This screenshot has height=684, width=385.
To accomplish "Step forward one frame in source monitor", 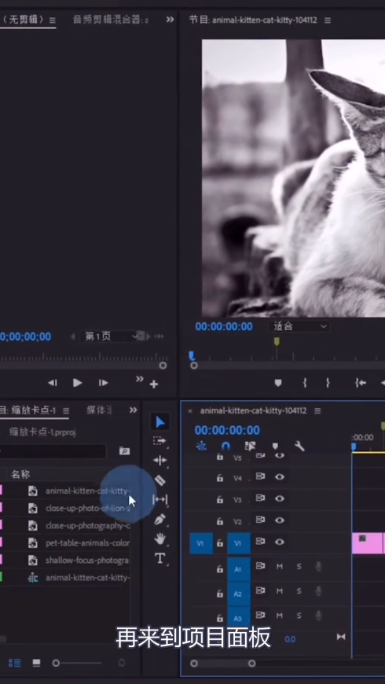I will (x=104, y=383).
